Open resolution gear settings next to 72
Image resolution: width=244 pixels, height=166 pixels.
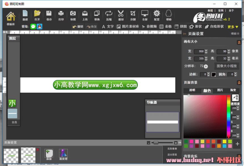point(206,67)
